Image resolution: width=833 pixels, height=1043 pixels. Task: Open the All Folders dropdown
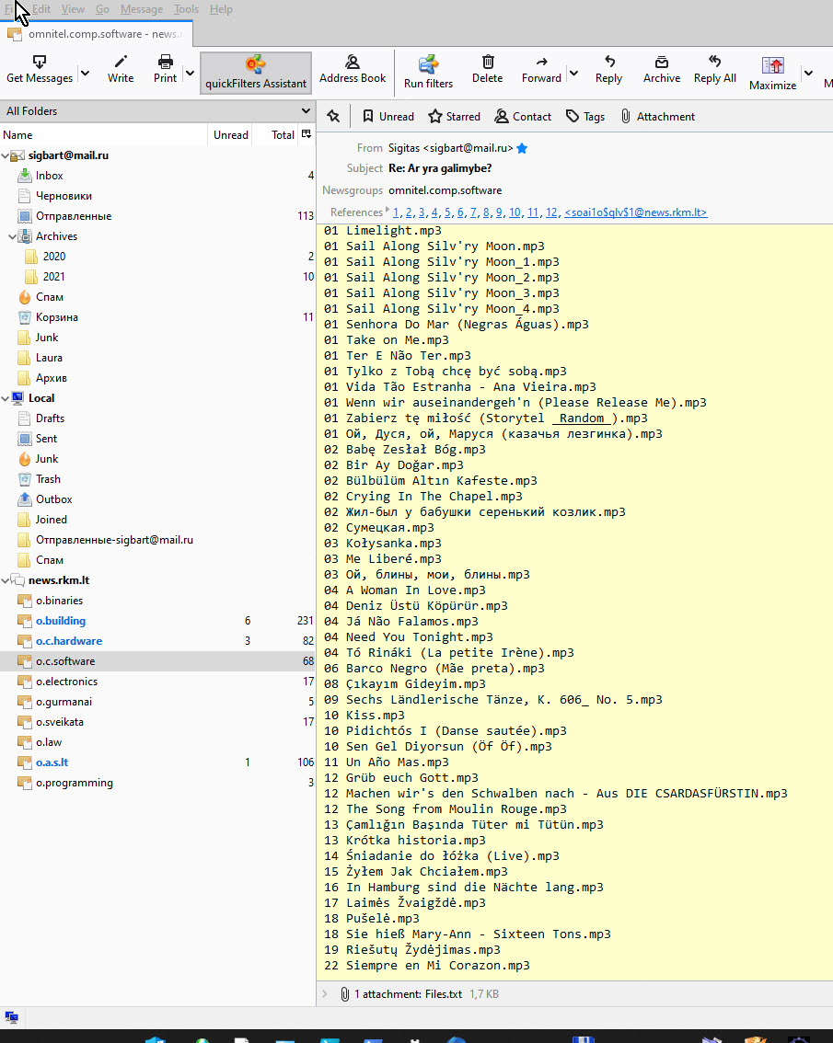tap(157, 111)
